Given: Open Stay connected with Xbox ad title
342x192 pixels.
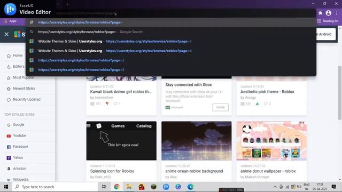Looking at the screenshot, I should 189,85.
